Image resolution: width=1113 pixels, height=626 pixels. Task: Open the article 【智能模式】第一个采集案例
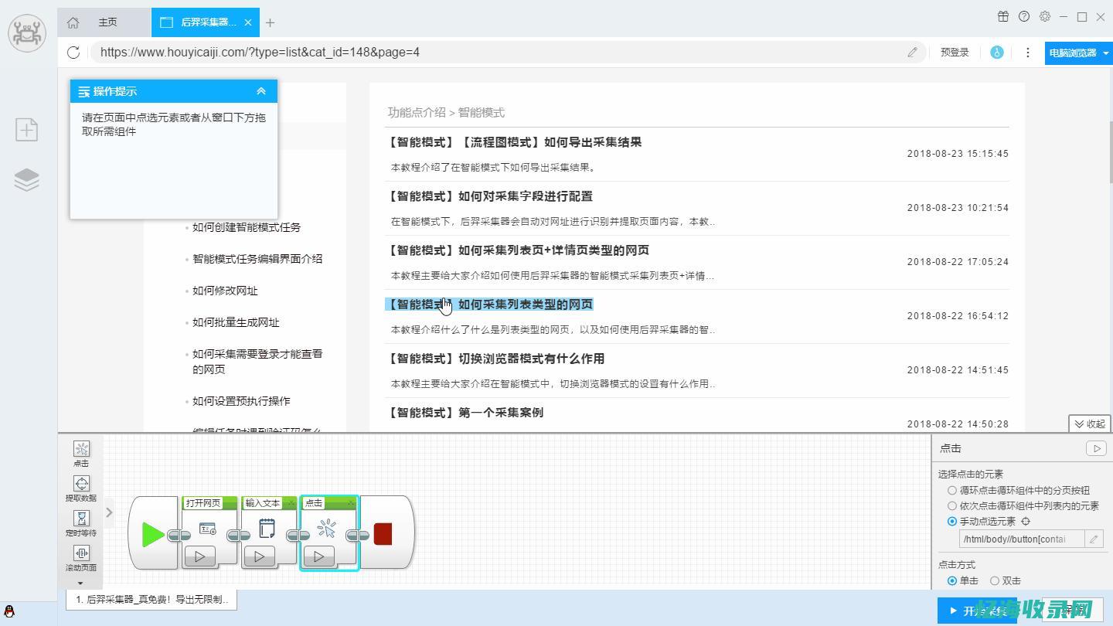coord(466,412)
